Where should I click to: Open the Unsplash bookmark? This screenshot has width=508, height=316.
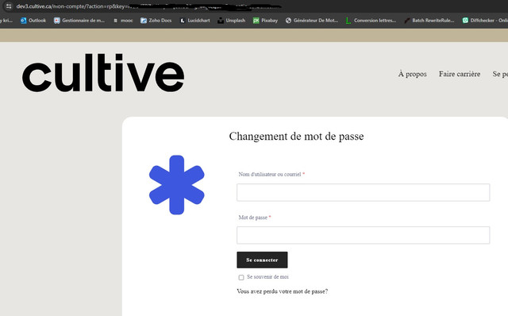[x=231, y=21]
